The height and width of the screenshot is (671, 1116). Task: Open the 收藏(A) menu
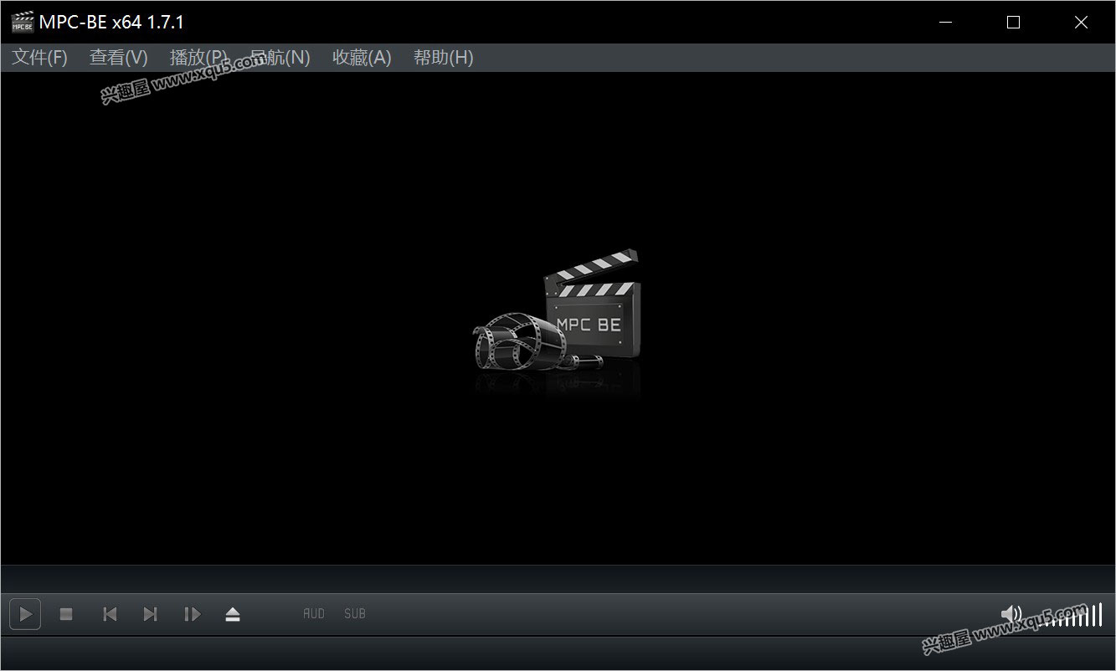point(362,58)
